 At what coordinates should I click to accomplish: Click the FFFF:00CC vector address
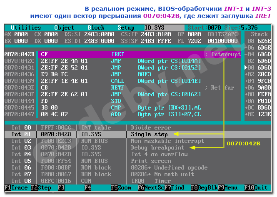tap(56, 127)
